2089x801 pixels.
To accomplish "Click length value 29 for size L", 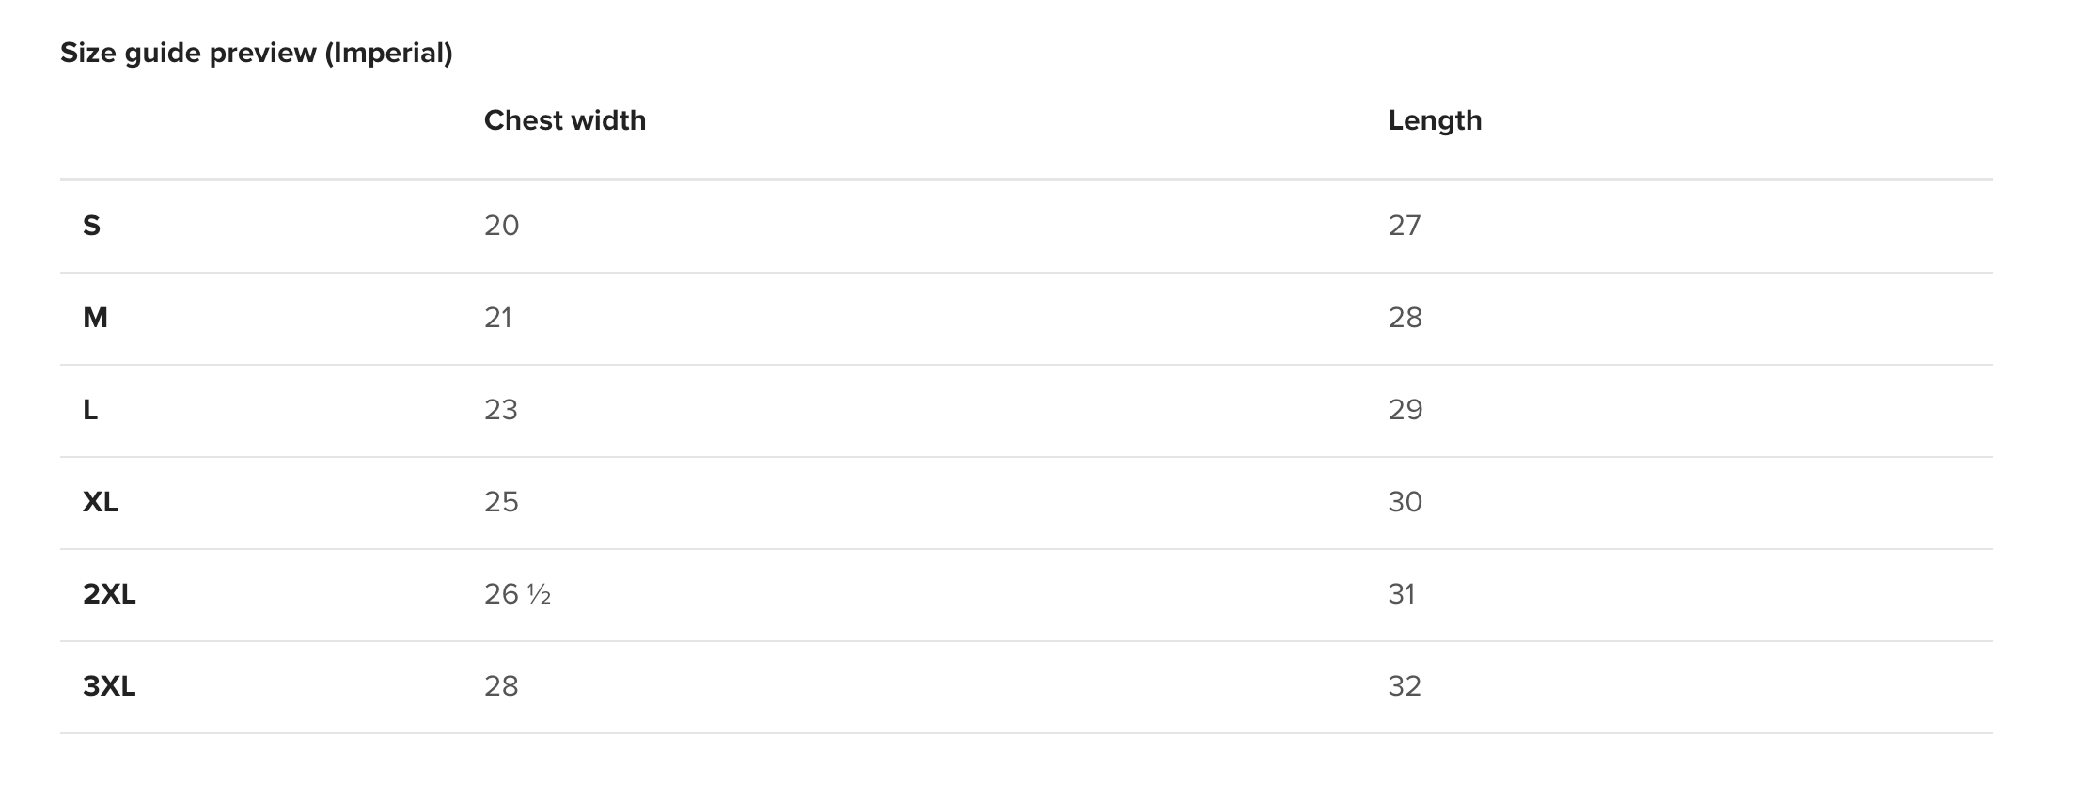I will pyautogui.click(x=1406, y=410).
